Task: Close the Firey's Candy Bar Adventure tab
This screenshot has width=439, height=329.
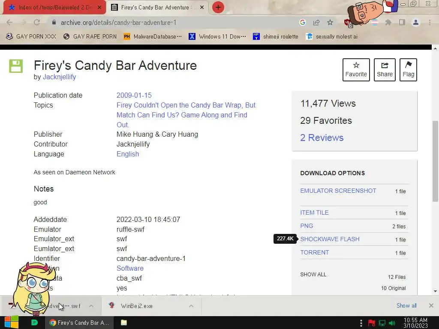Action: click(202, 7)
